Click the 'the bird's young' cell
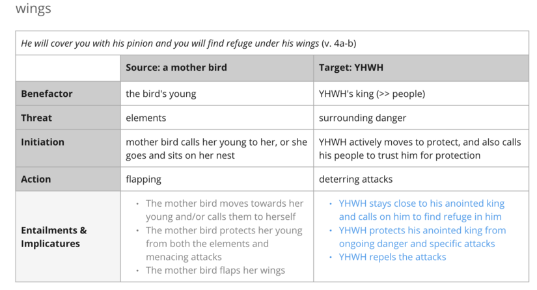The image size is (537, 290). click(x=161, y=94)
